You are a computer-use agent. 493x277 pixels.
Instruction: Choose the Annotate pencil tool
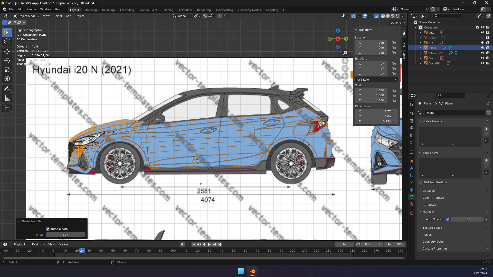coord(7,89)
